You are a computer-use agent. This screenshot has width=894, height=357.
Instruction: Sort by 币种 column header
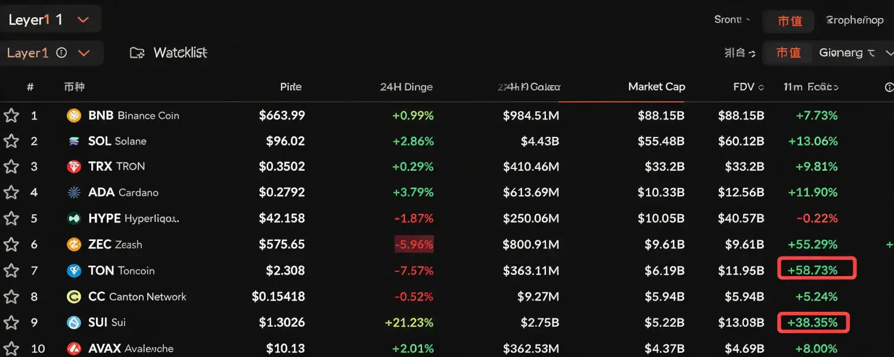[x=74, y=87]
